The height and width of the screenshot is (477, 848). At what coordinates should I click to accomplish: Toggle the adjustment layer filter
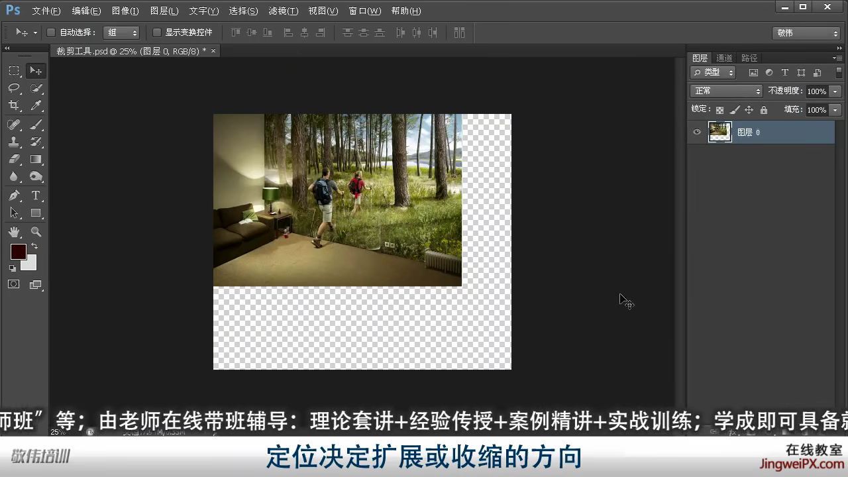click(x=769, y=73)
